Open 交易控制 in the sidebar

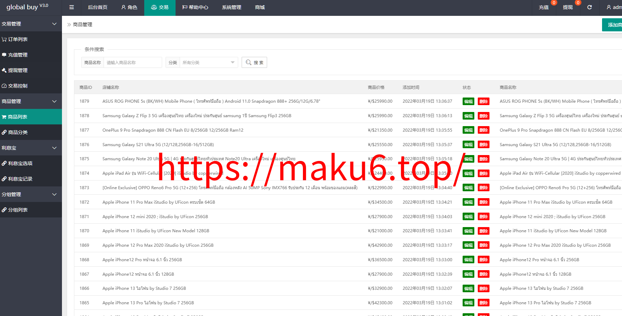coord(31,86)
